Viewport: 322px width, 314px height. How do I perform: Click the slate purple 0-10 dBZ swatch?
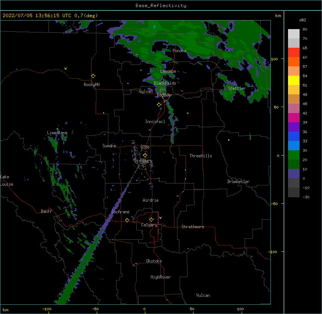coord(294,174)
